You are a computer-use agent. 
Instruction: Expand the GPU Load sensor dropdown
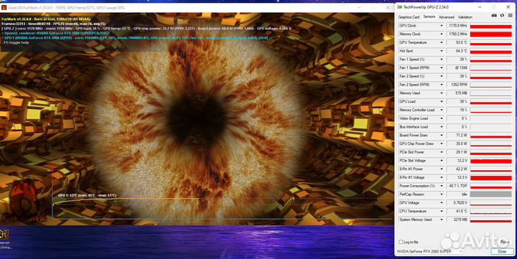click(x=442, y=101)
